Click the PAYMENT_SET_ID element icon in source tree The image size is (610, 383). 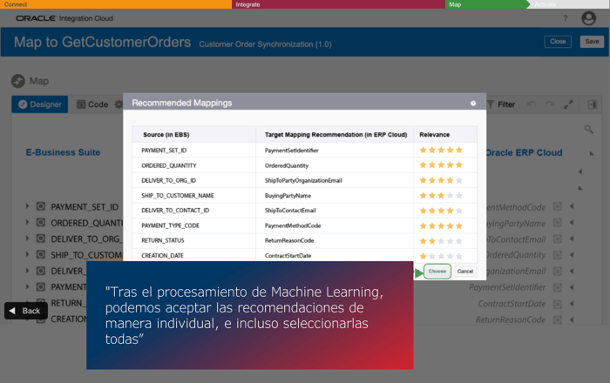pos(40,206)
